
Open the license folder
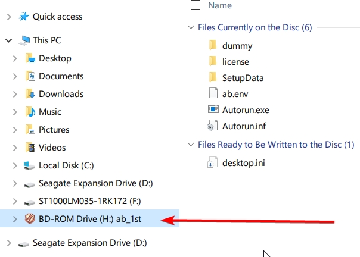click(235, 61)
